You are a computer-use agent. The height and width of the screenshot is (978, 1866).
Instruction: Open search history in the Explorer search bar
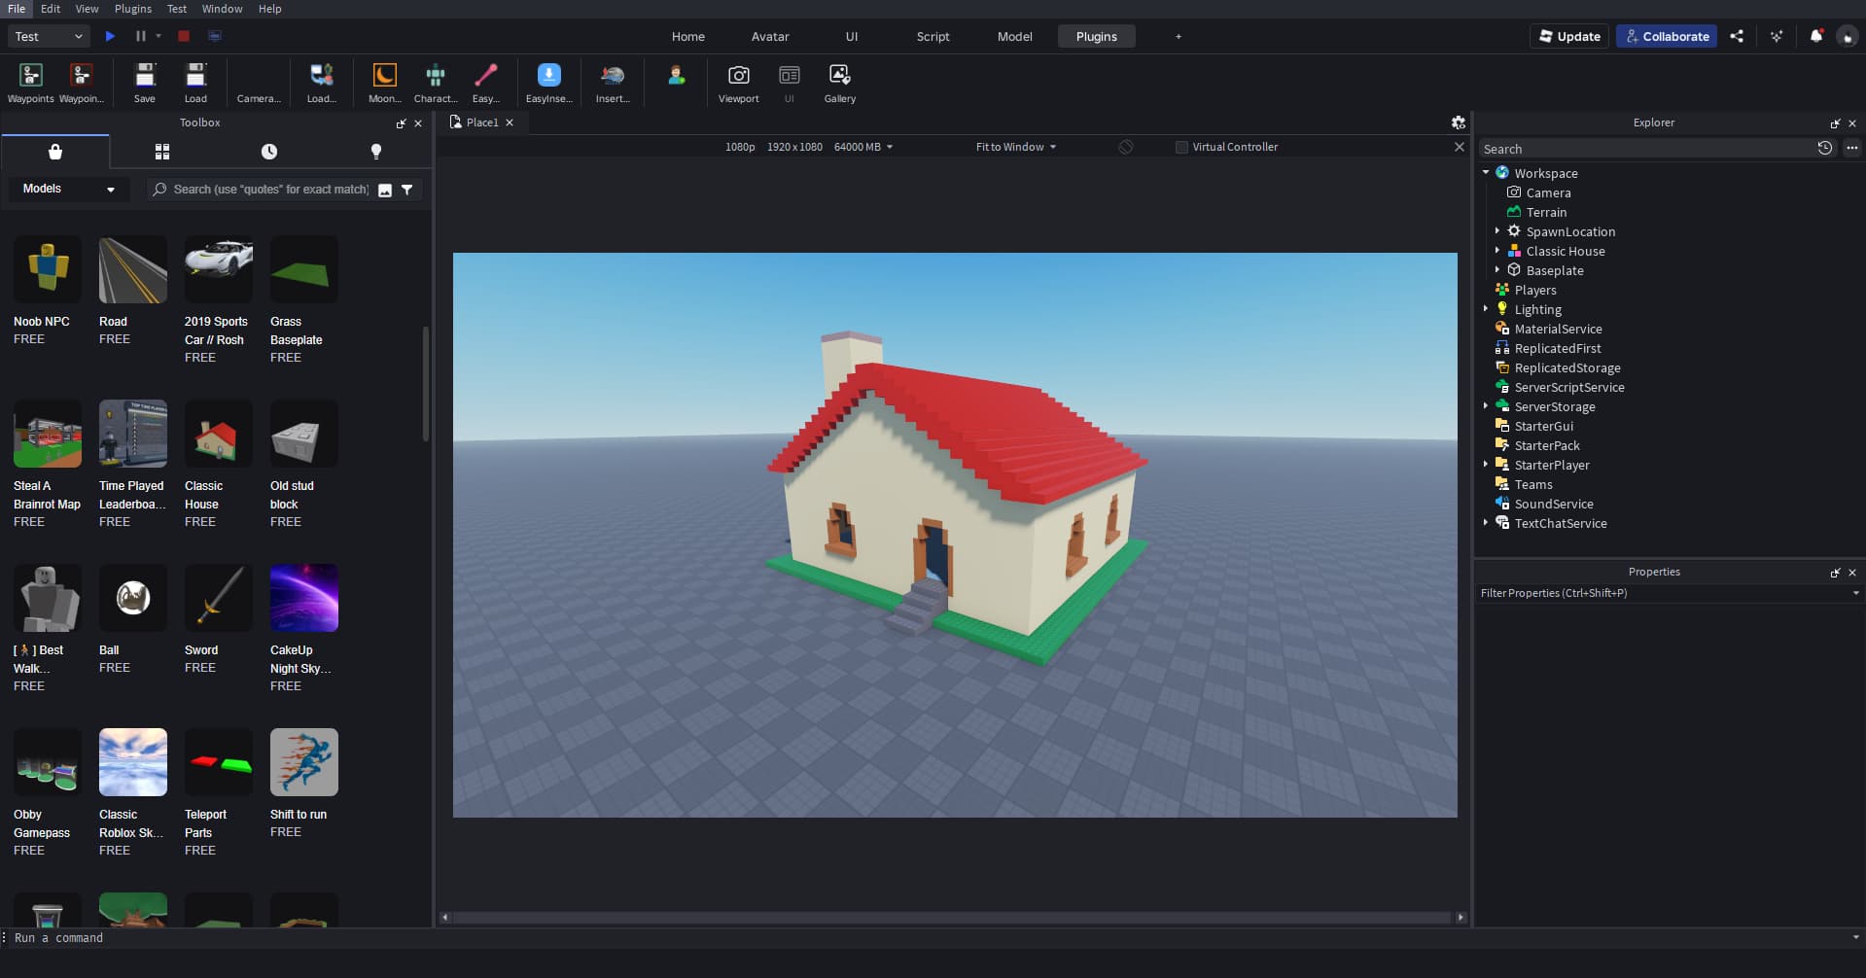click(1826, 148)
